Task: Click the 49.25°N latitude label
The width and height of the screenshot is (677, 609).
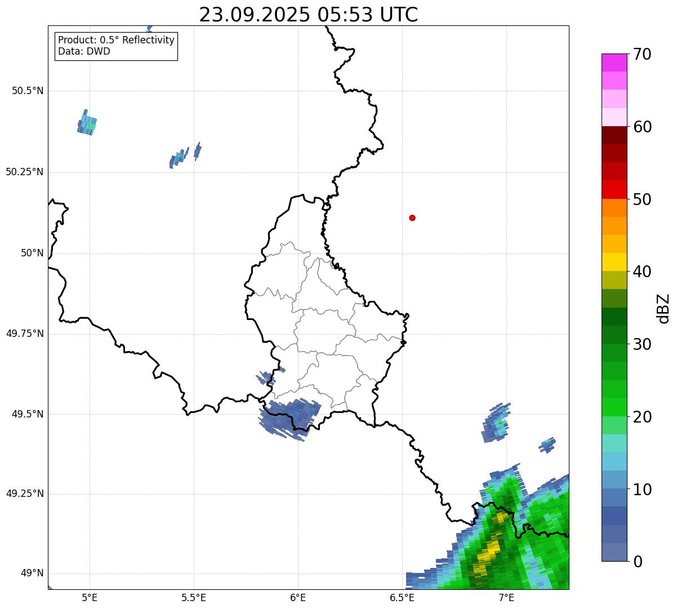Action: coord(25,494)
